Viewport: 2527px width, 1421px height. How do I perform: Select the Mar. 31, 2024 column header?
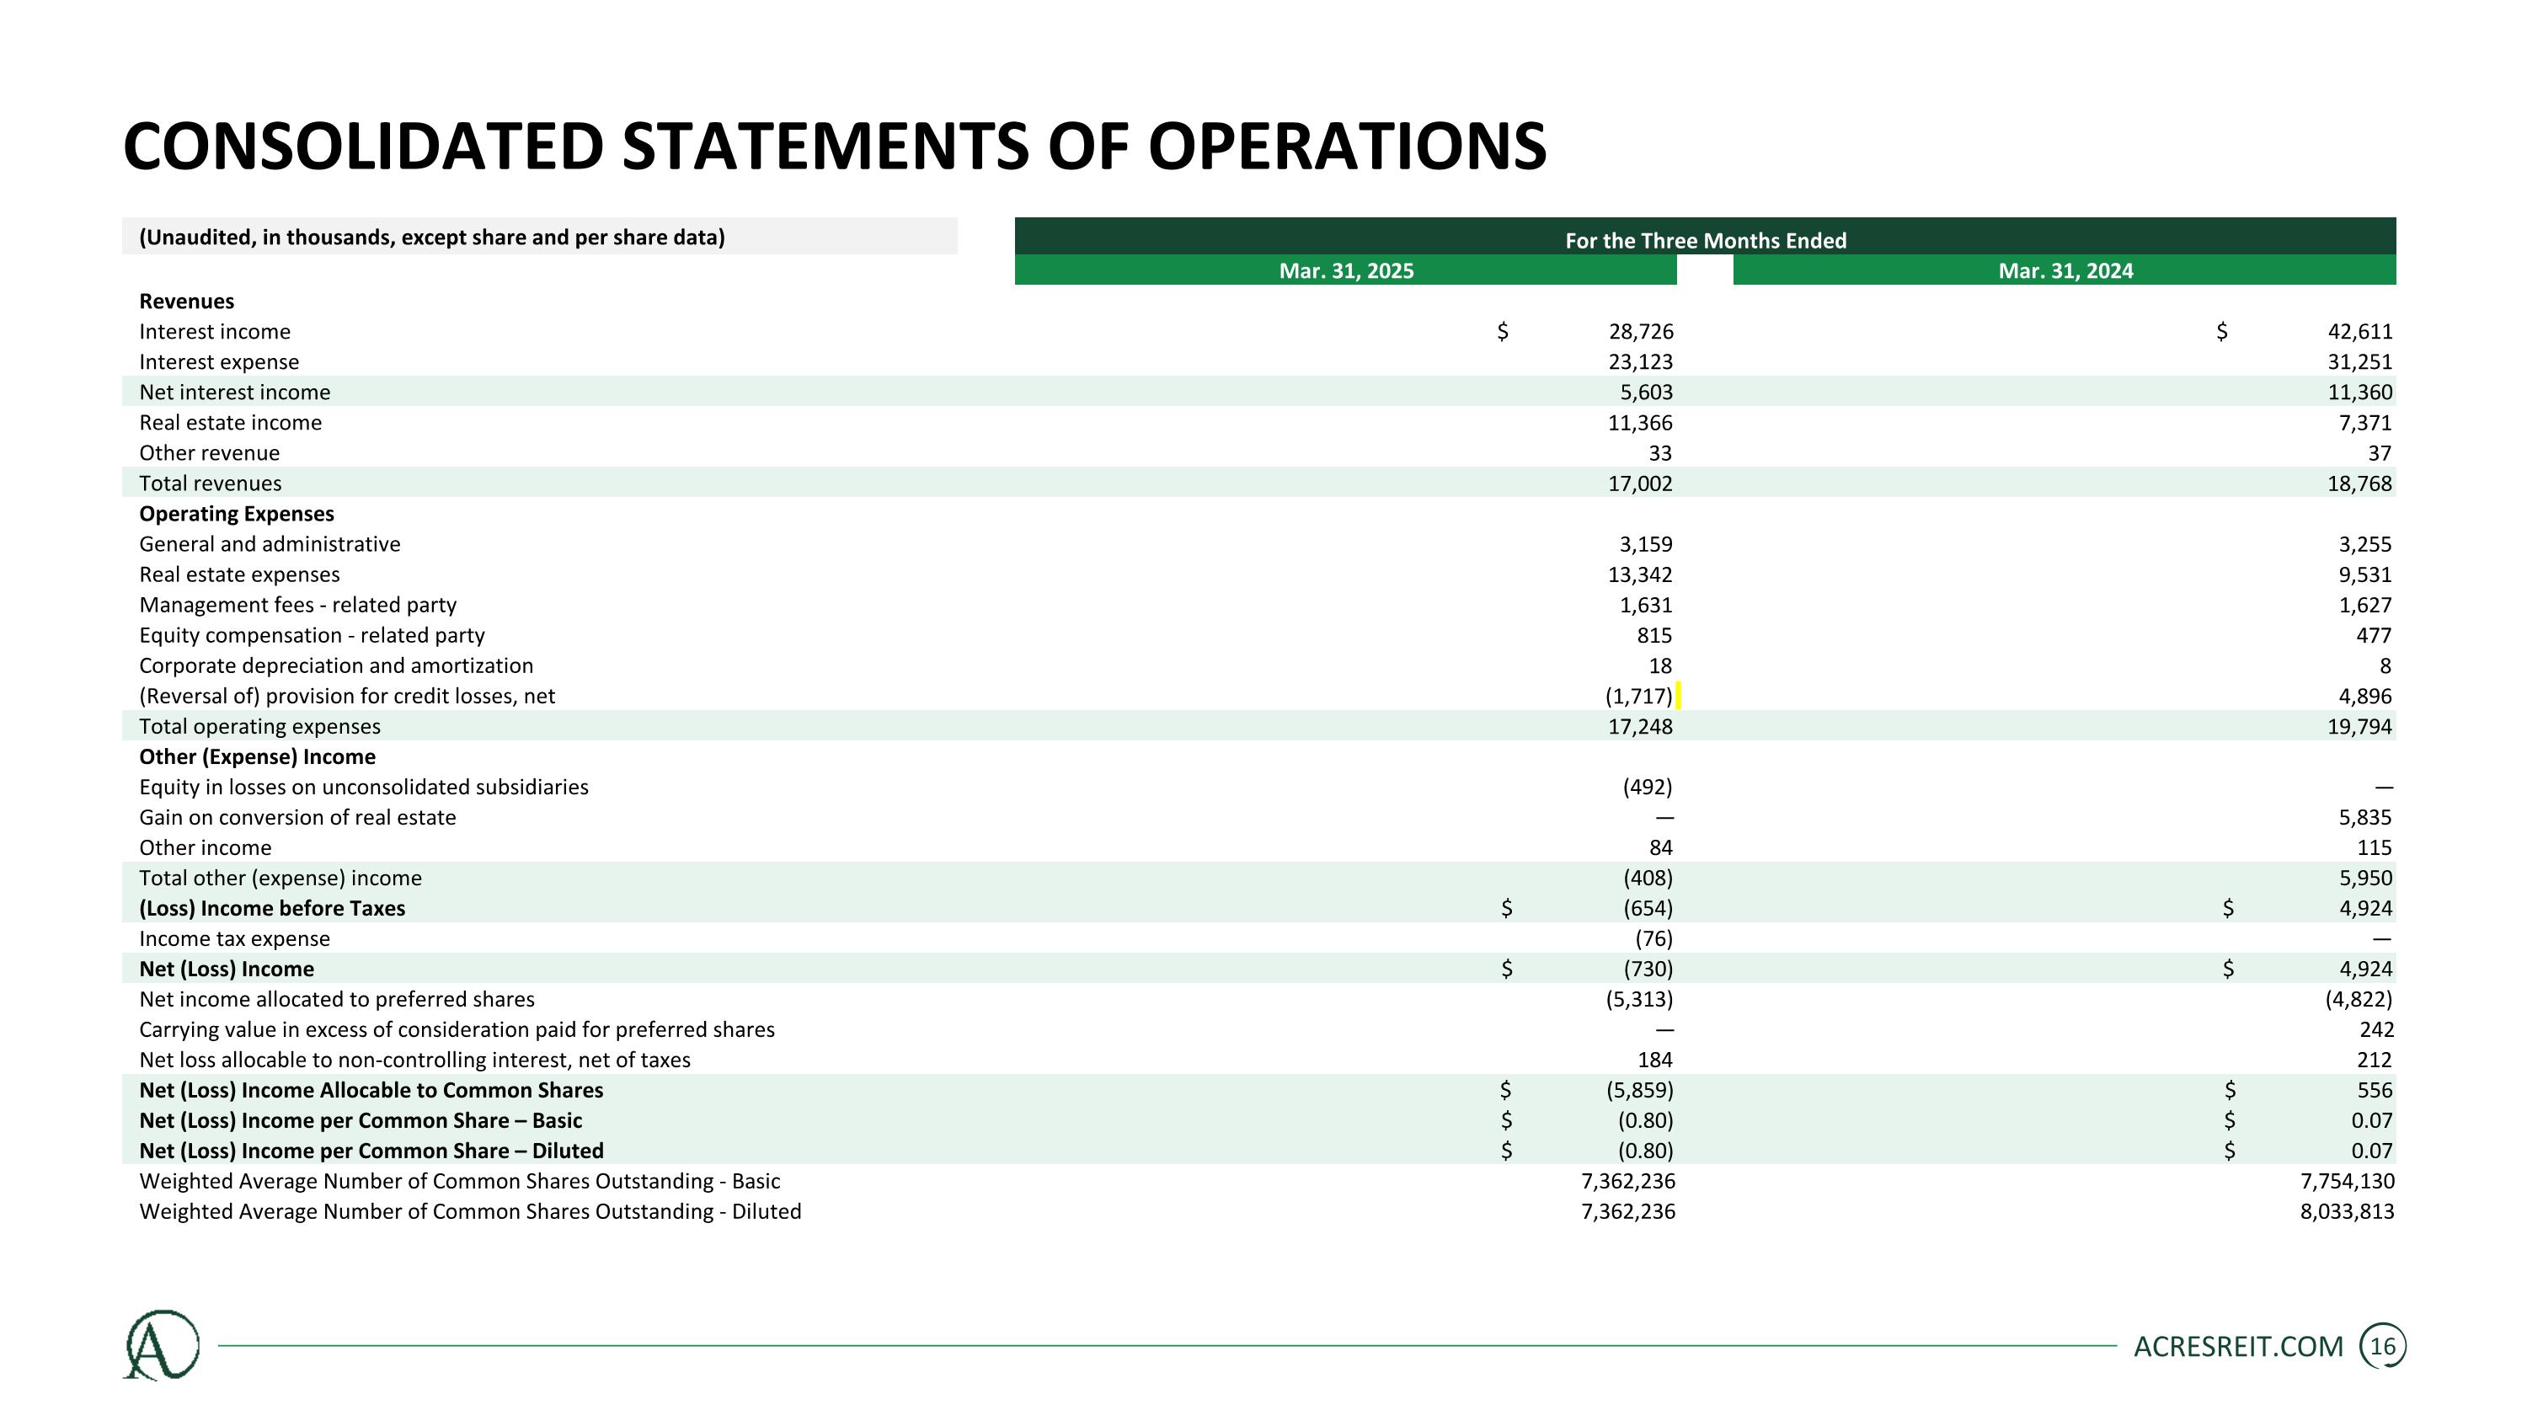click(x=2065, y=270)
